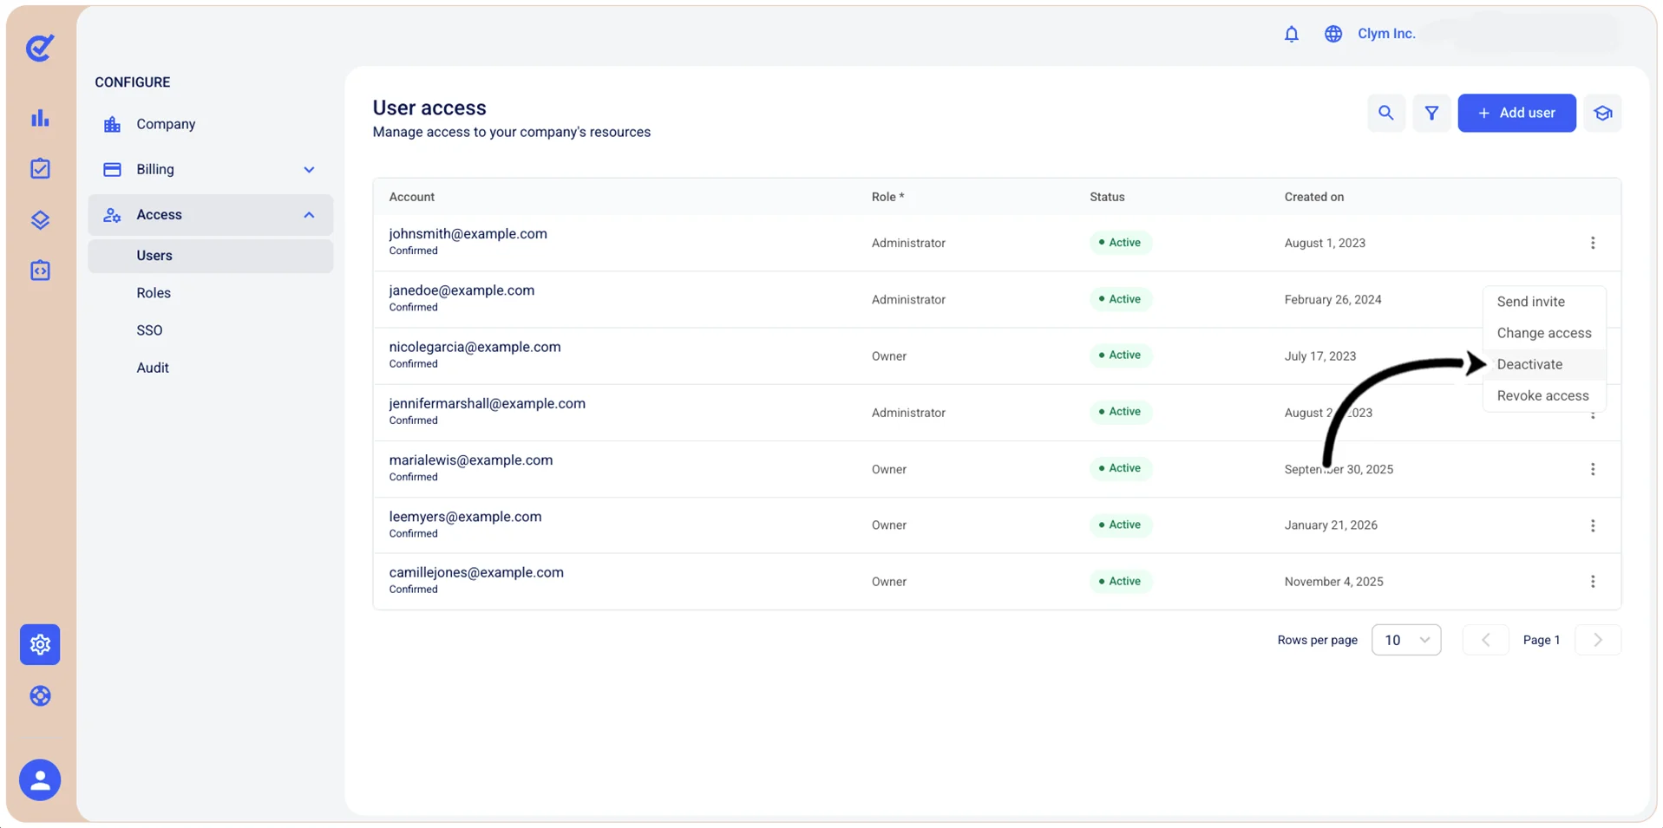Click the Account column header
The width and height of the screenshot is (1663, 828).
[411, 197]
